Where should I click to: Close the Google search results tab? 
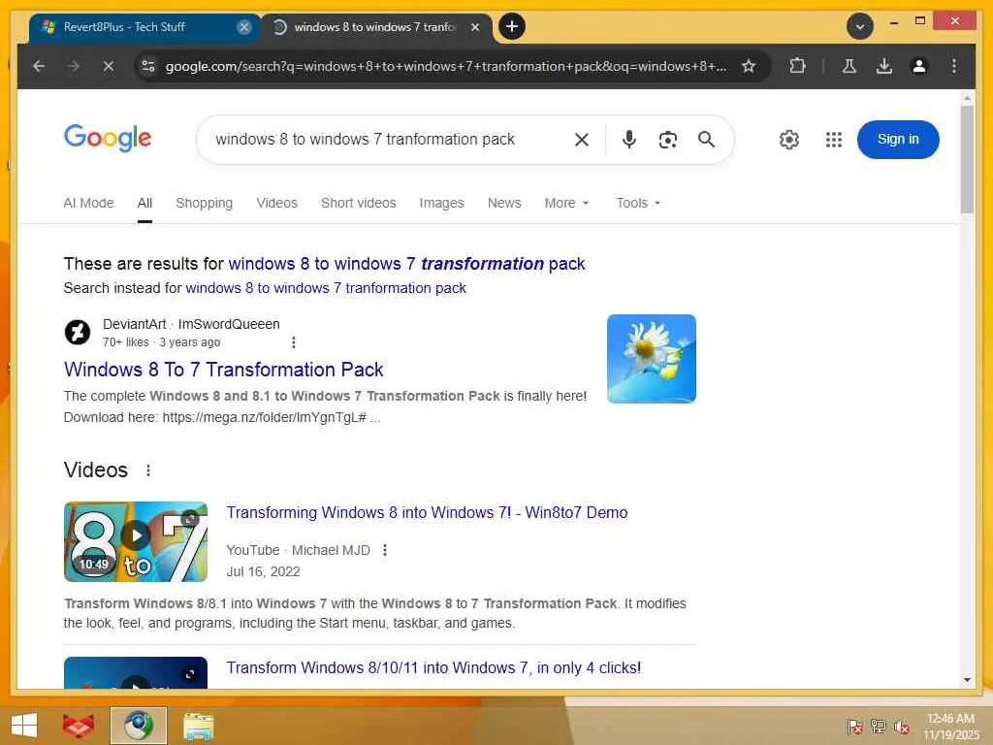(475, 26)
